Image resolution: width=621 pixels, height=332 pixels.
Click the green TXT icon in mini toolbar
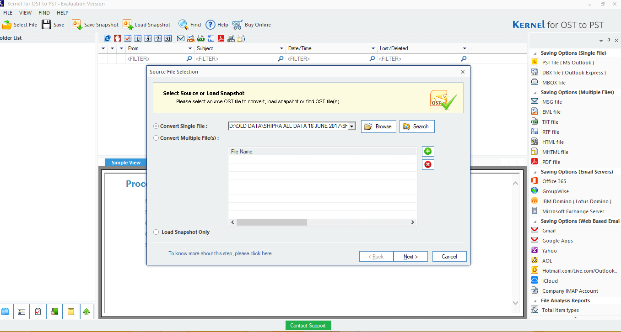tap(201, 38)
